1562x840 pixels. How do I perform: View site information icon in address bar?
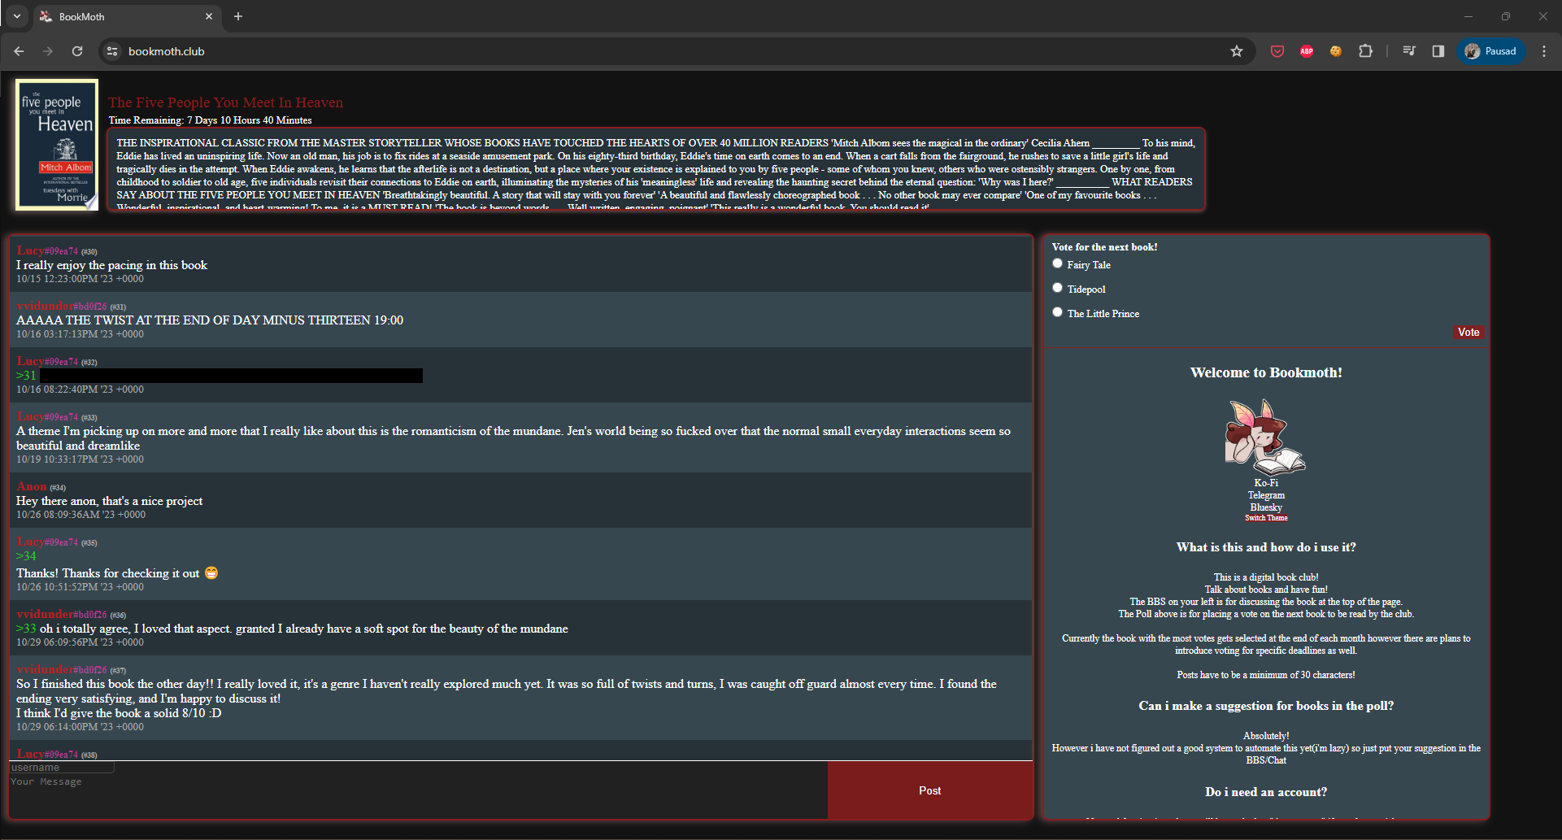coord(112,51)
